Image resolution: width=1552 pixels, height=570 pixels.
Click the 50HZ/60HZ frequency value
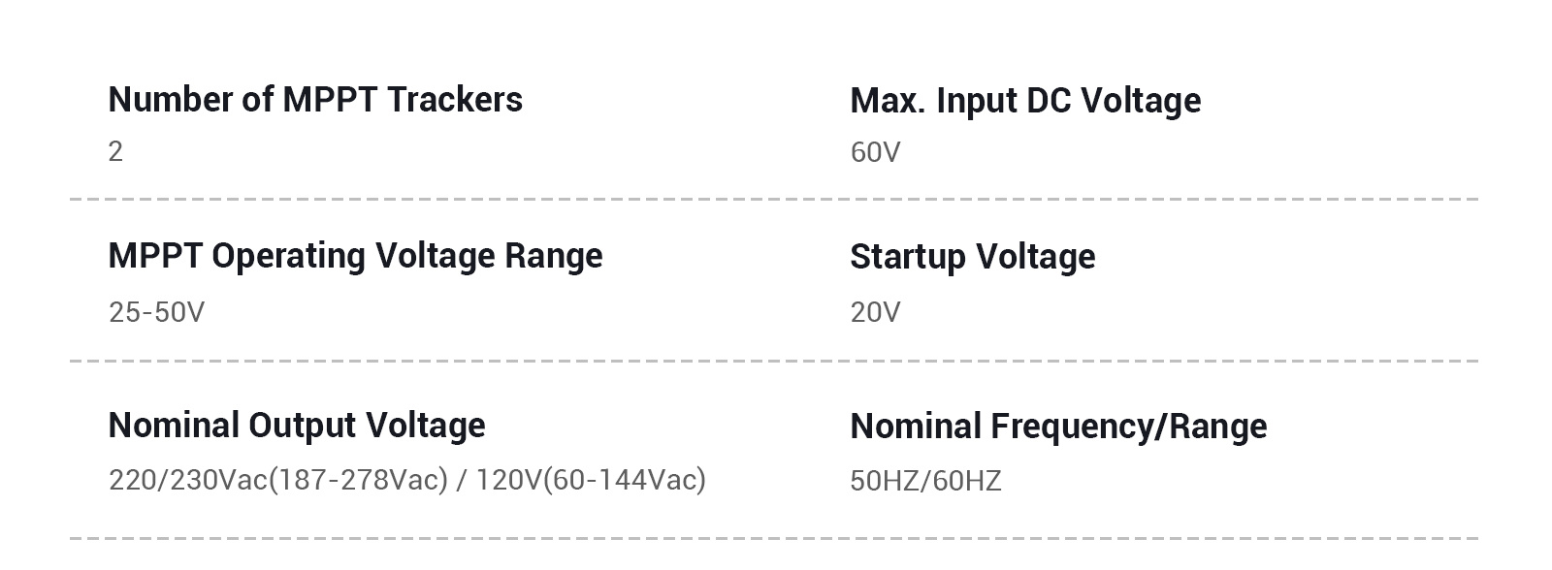(x=925, y=481)
